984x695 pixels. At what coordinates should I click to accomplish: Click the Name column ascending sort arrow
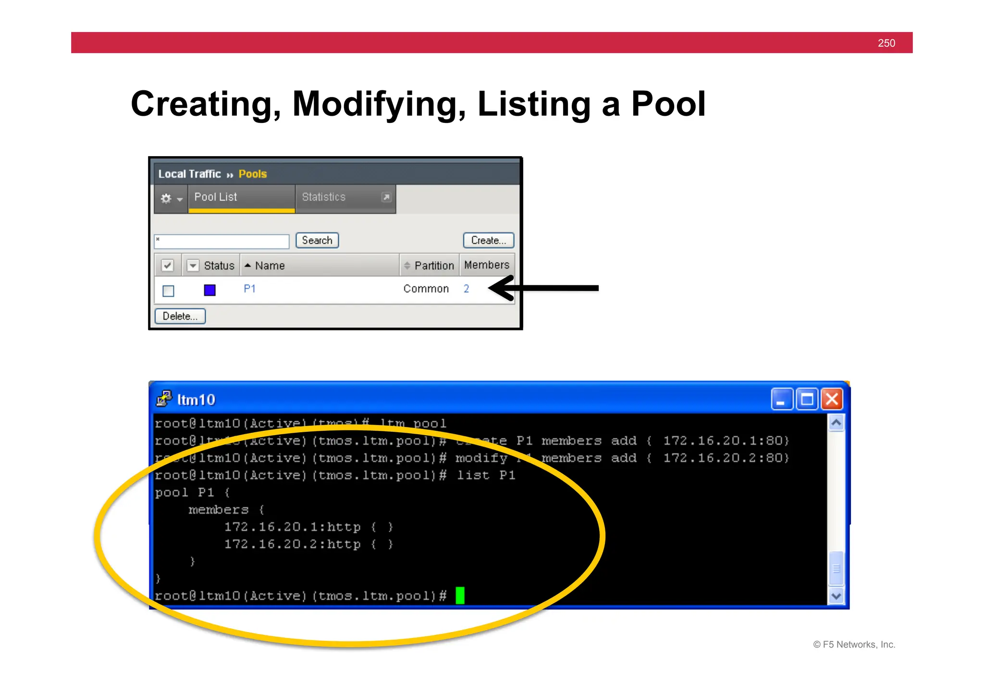pos(248,265)
